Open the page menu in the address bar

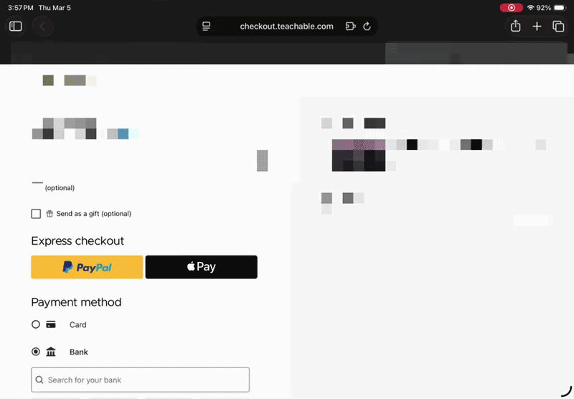coord(207,27)
